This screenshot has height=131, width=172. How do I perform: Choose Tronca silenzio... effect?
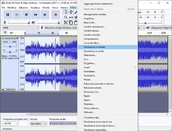point(107,108)
